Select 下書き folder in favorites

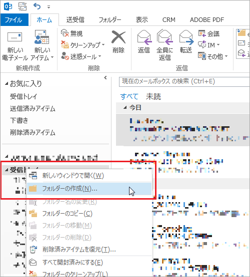(x=19, y=120)
